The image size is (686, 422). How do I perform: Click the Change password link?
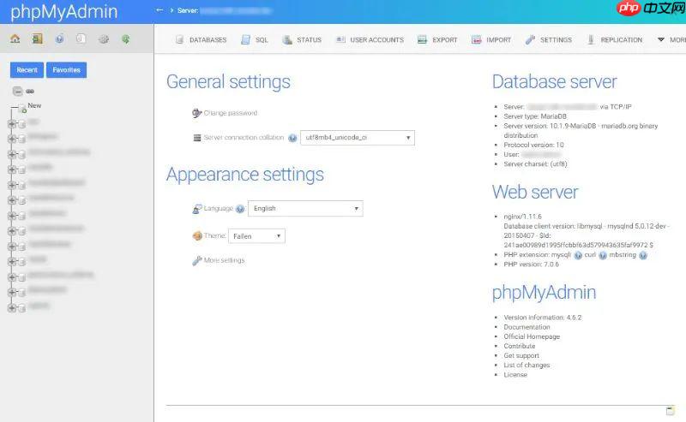point(231,113)
